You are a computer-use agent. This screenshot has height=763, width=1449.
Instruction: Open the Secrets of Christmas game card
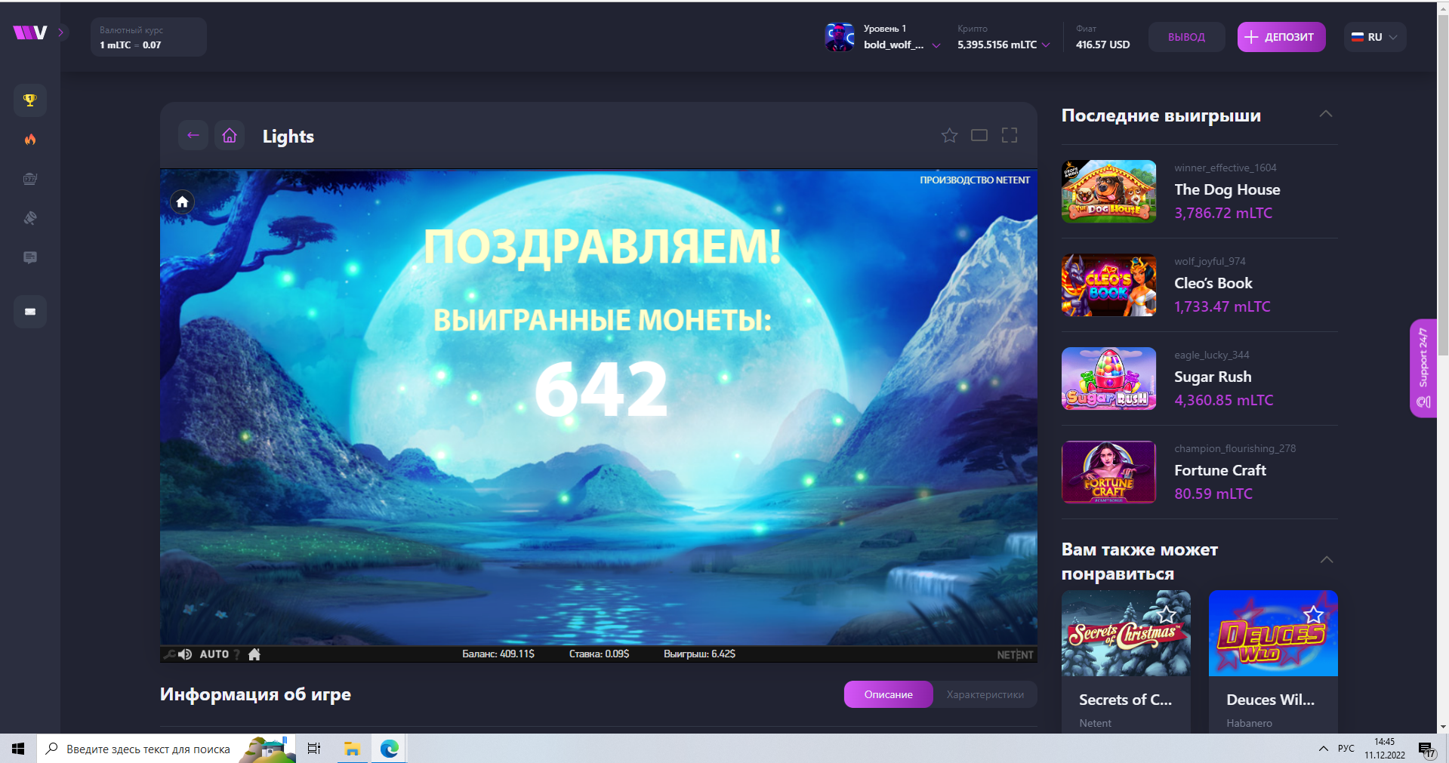(1126, 662)
